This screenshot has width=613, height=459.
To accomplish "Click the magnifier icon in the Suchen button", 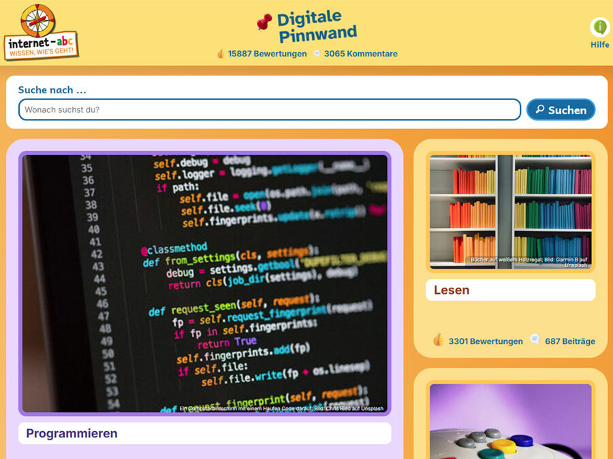I will click(540, 109).
